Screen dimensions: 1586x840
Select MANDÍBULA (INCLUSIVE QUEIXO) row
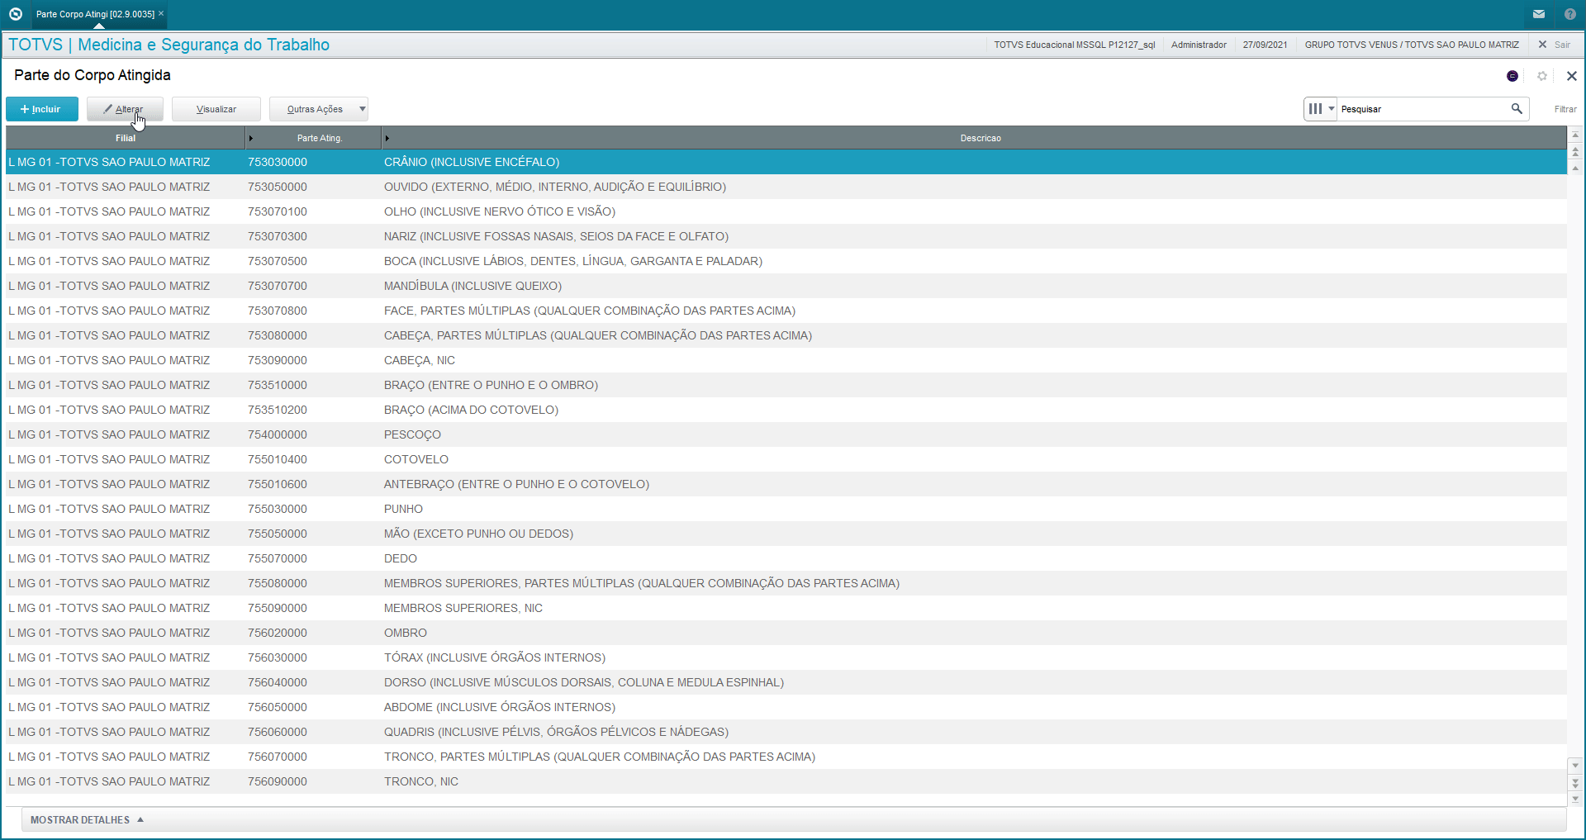786,286
